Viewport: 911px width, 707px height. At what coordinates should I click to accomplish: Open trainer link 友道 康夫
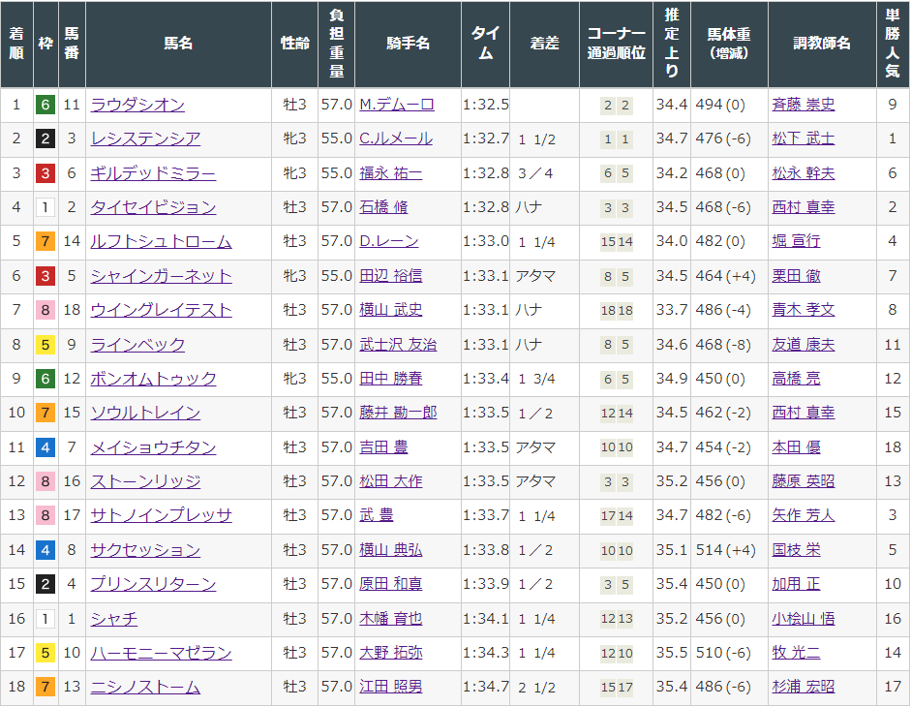(x=804, y=345)
